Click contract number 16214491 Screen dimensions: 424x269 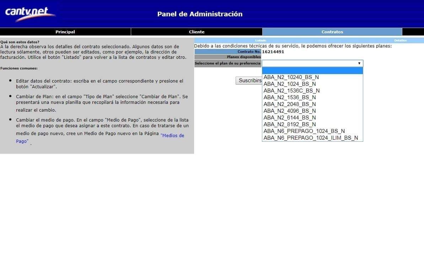point(273,52)
